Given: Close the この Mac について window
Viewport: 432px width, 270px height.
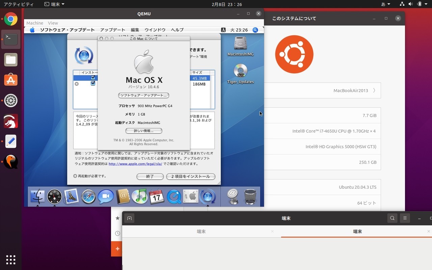Looking at the screenshot, I should pyautogui.click(x=101, y=39).
